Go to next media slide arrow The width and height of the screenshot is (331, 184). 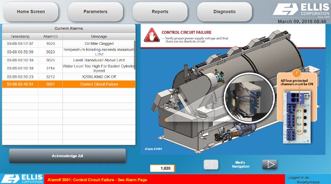pyautogui.click(x=270, y=165)
